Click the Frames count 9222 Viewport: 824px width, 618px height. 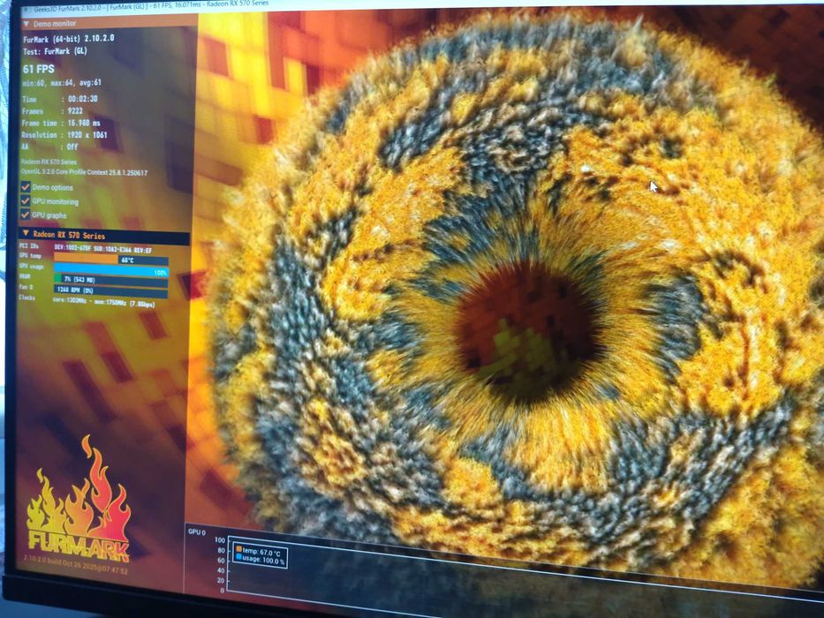point(75,111)
